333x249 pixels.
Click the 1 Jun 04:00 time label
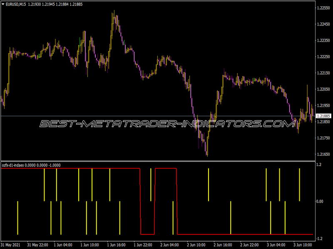[x=63, y=245]
